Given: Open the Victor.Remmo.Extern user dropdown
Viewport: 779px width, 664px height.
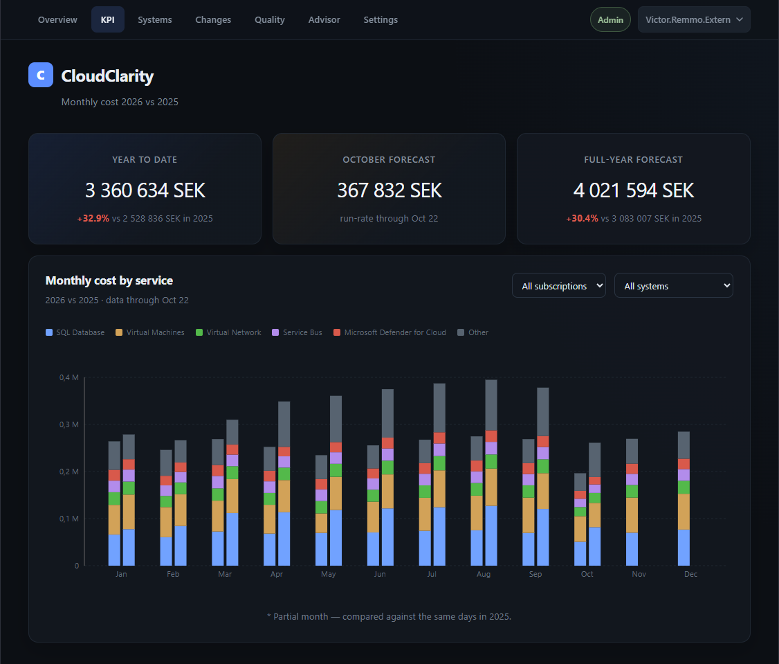Looking at the screenshot, I should [x=693, y=20].
